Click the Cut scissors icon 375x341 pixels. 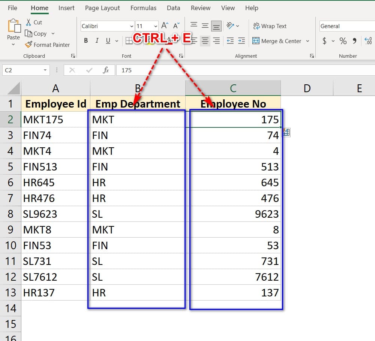[x=29, y=22]
